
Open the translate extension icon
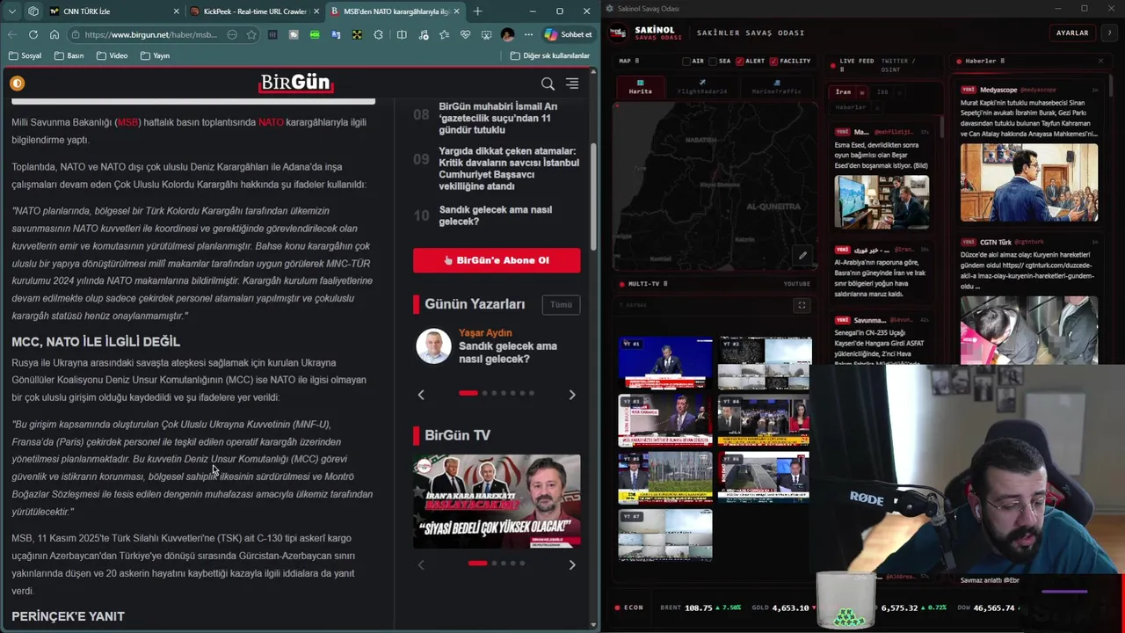click(336, 34)
